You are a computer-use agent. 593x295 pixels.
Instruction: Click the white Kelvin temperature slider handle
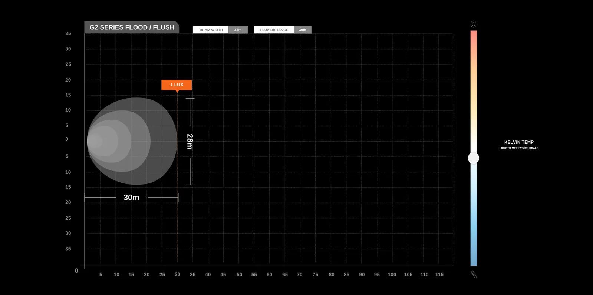coord(474,158)
